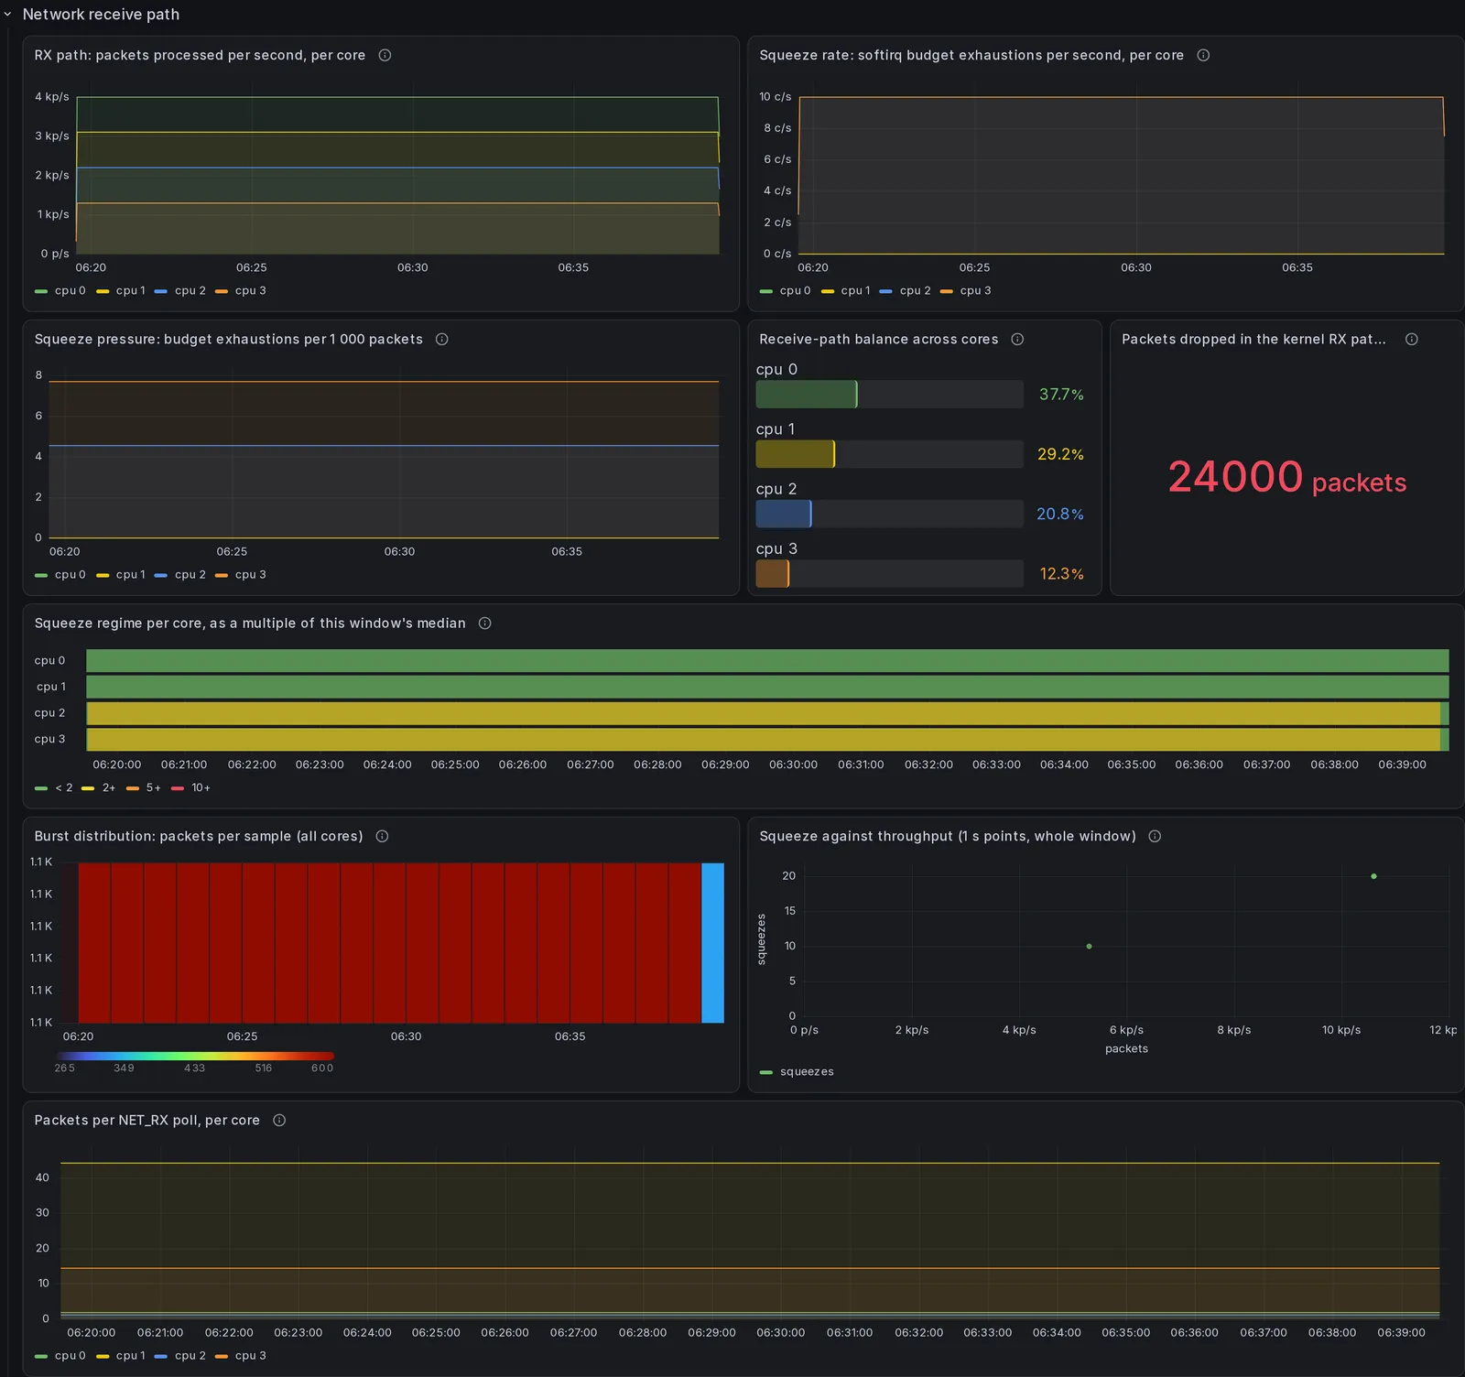Click cpu 3 row in Squeeze regime timeline
Viewport: 1465px width, 1377px height.
point(767,740)
